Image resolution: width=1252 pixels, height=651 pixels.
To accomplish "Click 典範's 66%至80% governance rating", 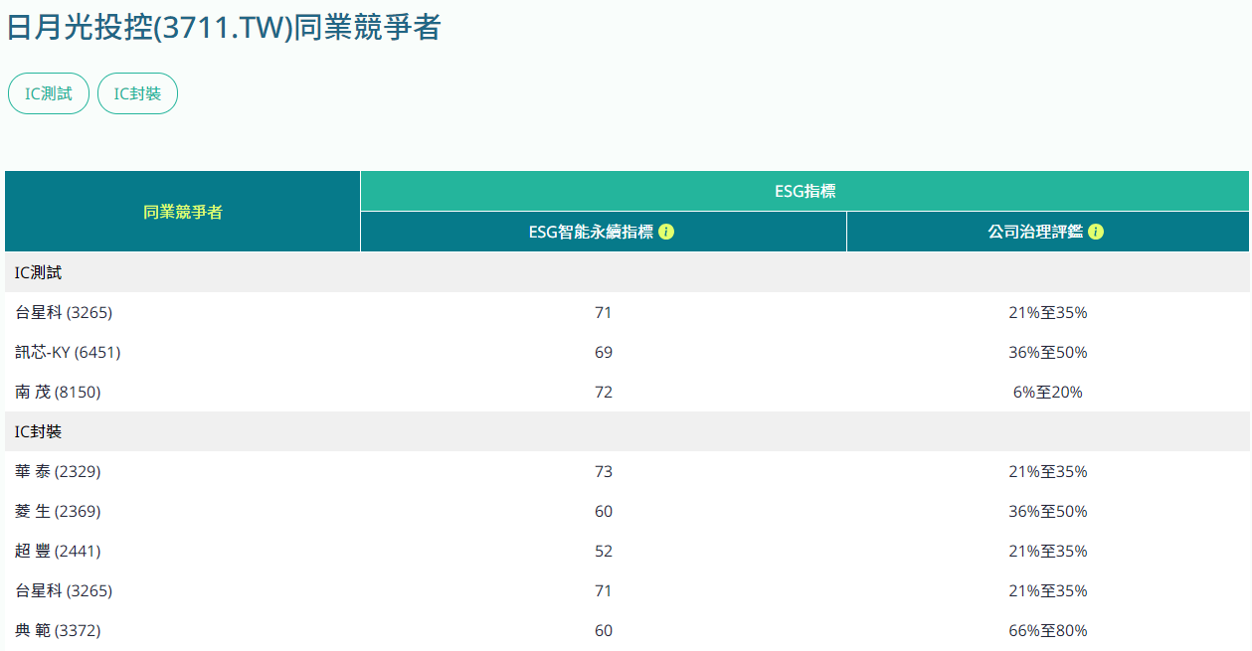I will coord(1047,630).
